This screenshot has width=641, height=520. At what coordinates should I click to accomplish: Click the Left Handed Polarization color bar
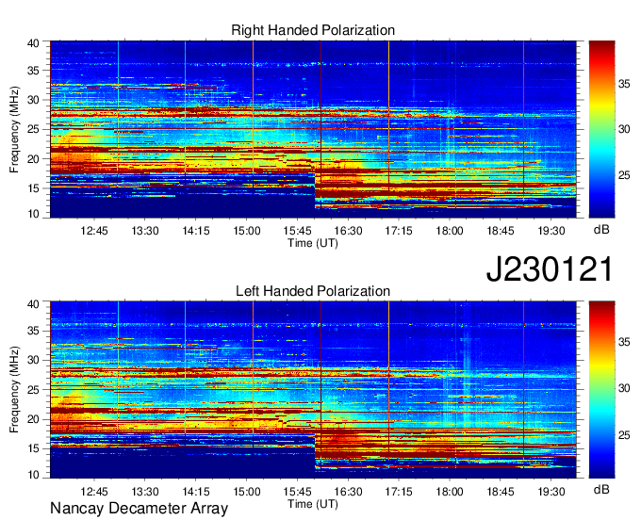pos(601,390)
